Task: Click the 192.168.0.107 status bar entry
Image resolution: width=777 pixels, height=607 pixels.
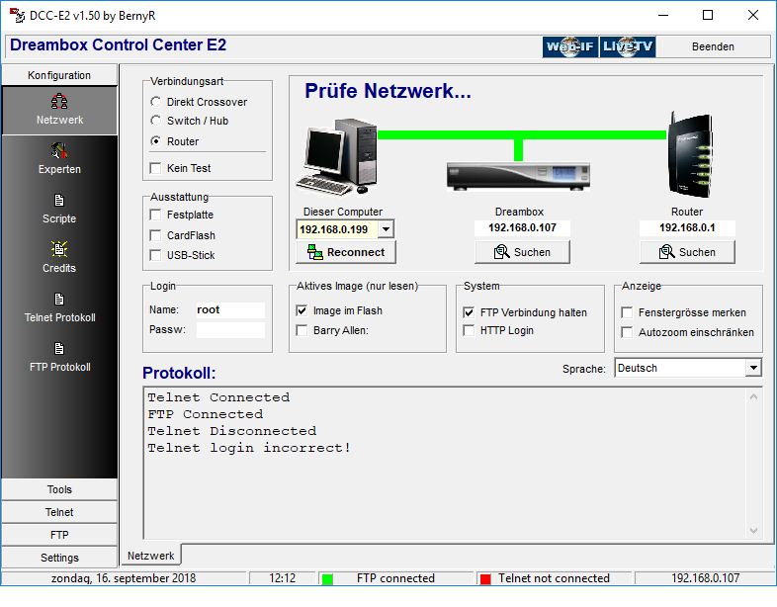Action: 705,578
